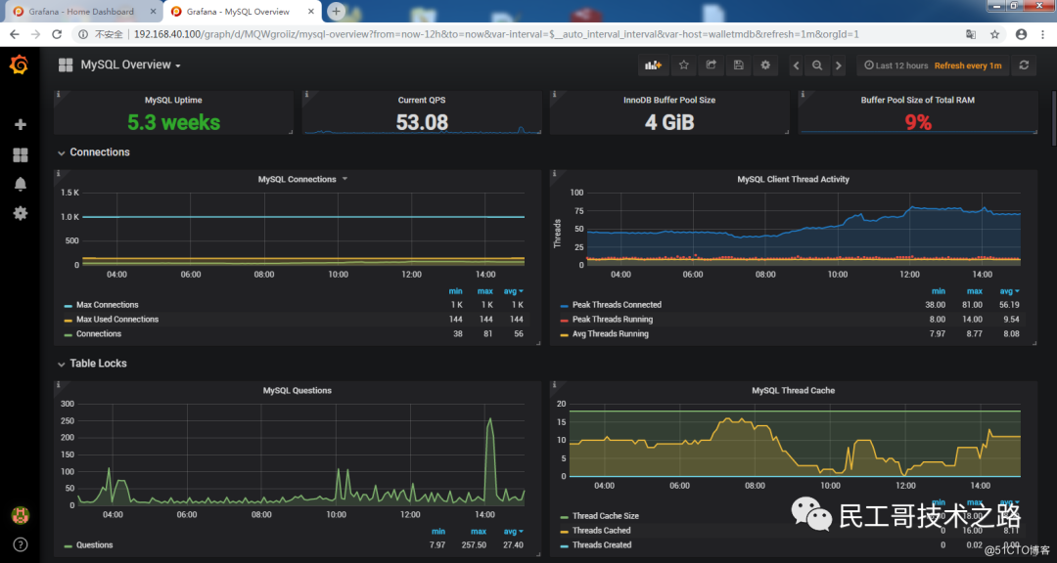
Task: Click info icon on MySQL Connections panel
Action: 58,174
